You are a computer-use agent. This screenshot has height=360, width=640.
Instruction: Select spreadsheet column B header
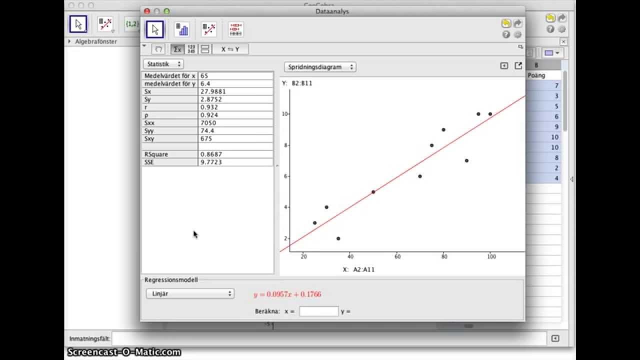click(543, 65)
